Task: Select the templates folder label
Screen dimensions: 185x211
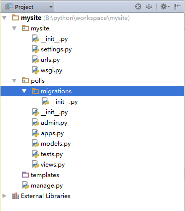Action: coord(45,175)
